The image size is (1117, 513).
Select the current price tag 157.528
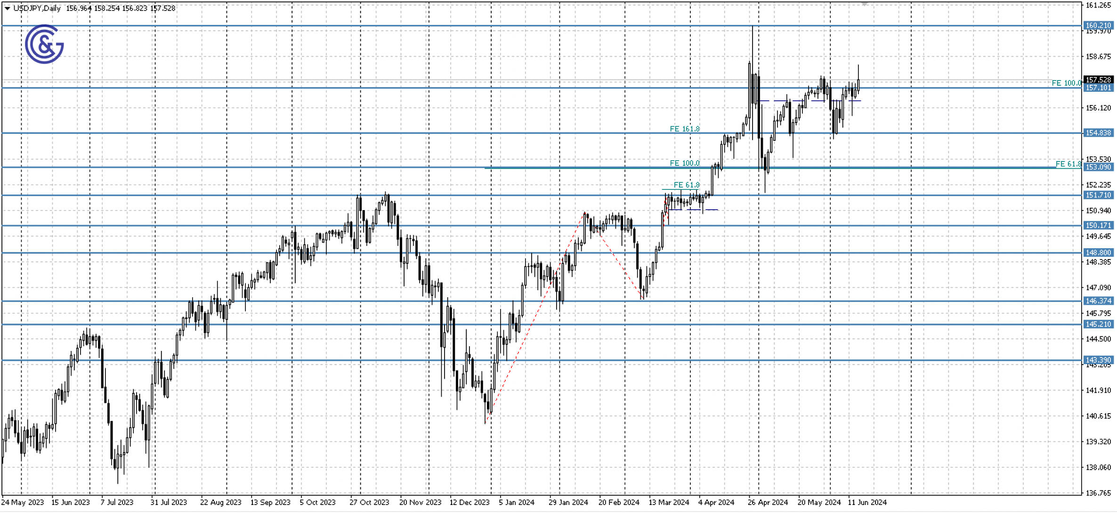(x=1099, y=79)
